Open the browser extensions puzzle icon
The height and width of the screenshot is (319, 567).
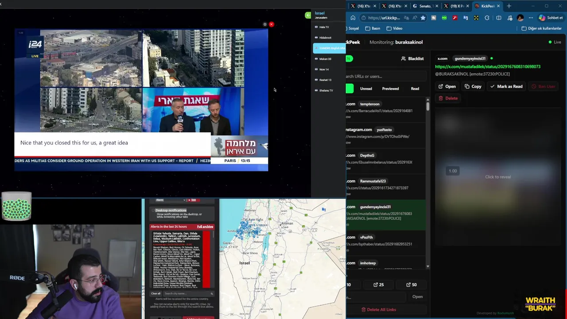487,18
